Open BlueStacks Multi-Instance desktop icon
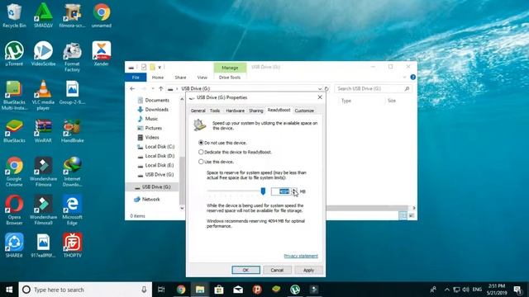 pos(14,96)
